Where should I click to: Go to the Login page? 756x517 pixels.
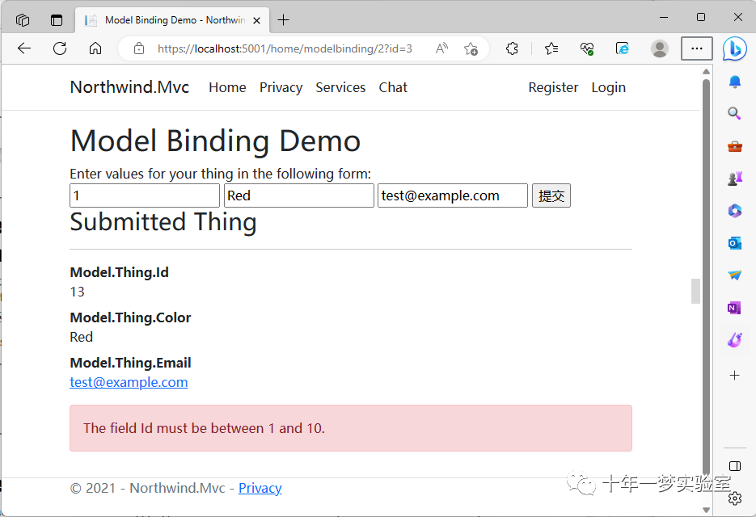pos(609,87)
